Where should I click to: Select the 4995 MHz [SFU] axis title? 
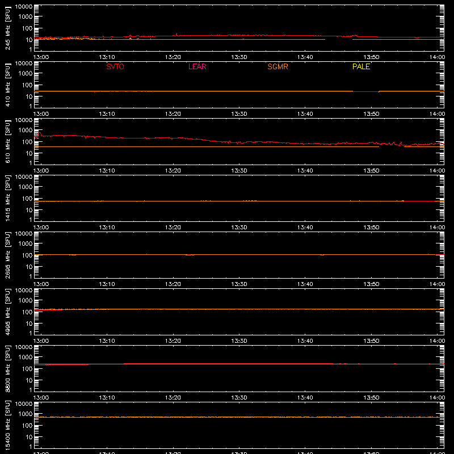click(8, 312)
